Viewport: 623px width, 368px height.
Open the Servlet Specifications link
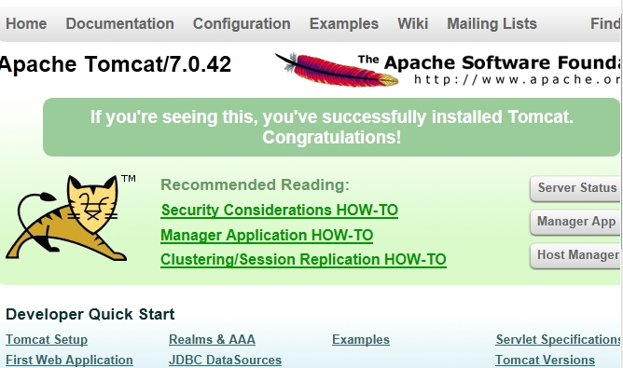(558, 340)
